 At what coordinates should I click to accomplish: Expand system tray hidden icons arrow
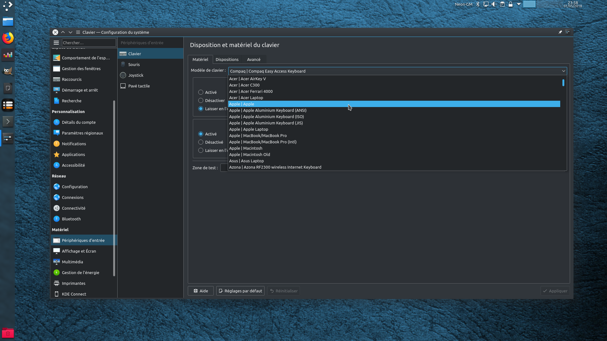pos(519,4)
